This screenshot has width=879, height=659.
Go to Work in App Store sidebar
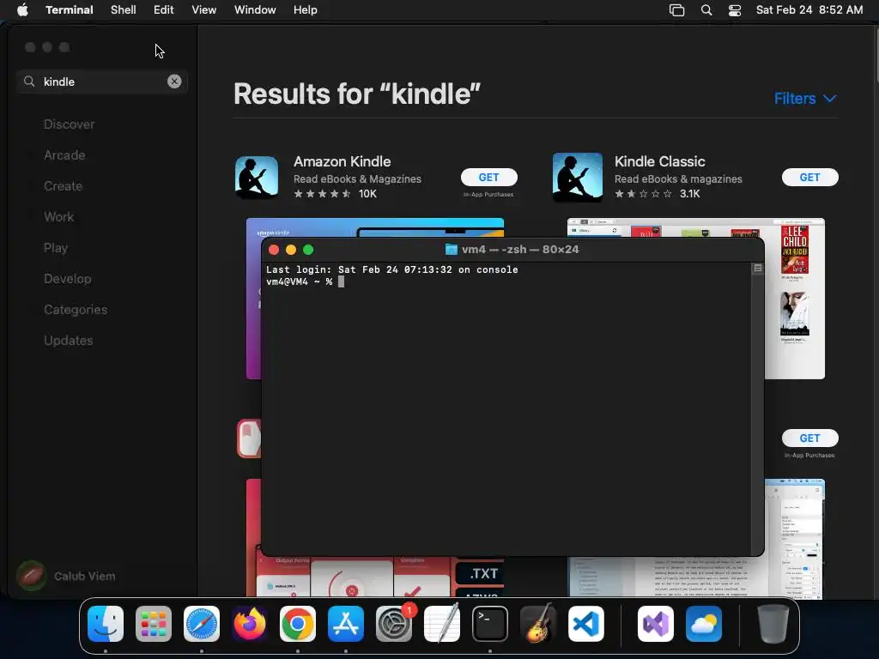click(x=59, y=217)
